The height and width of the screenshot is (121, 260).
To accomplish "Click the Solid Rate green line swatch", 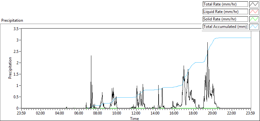I will (254, 19).
